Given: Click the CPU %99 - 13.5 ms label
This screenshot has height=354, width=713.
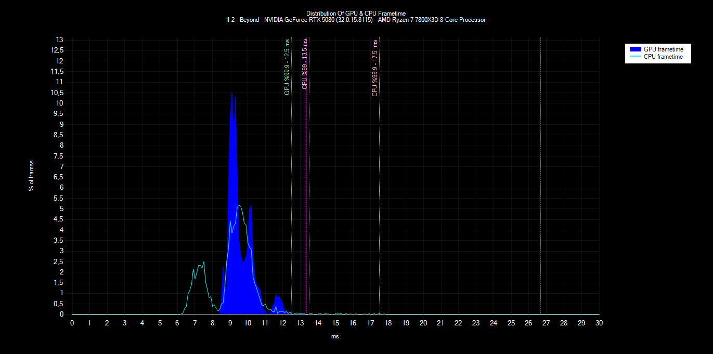Looking at the screenshot, I should [305, 64].
